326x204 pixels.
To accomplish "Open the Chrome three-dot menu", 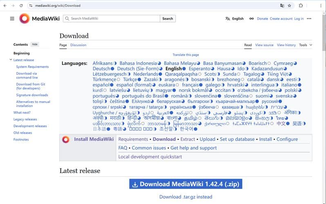I will pos(321,6).
